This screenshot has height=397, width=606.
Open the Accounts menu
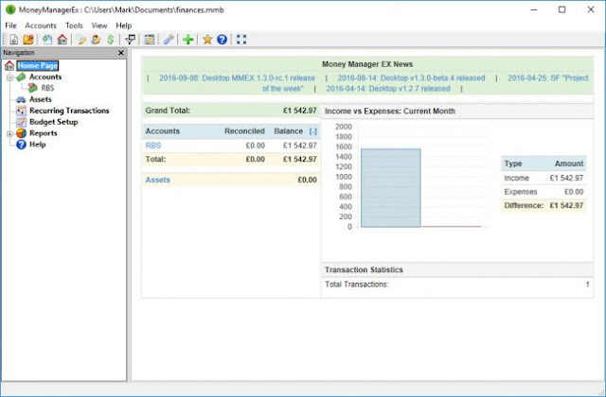tap(41, 26)
